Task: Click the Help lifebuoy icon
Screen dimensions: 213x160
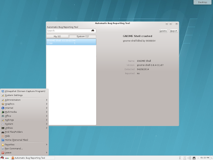Action: (x=3, y=136)
